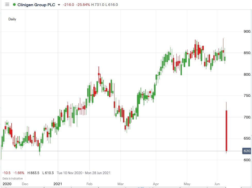
Task: Open the hamburger navigation menu
Action: pyautogui.click(x=7, y=4)
